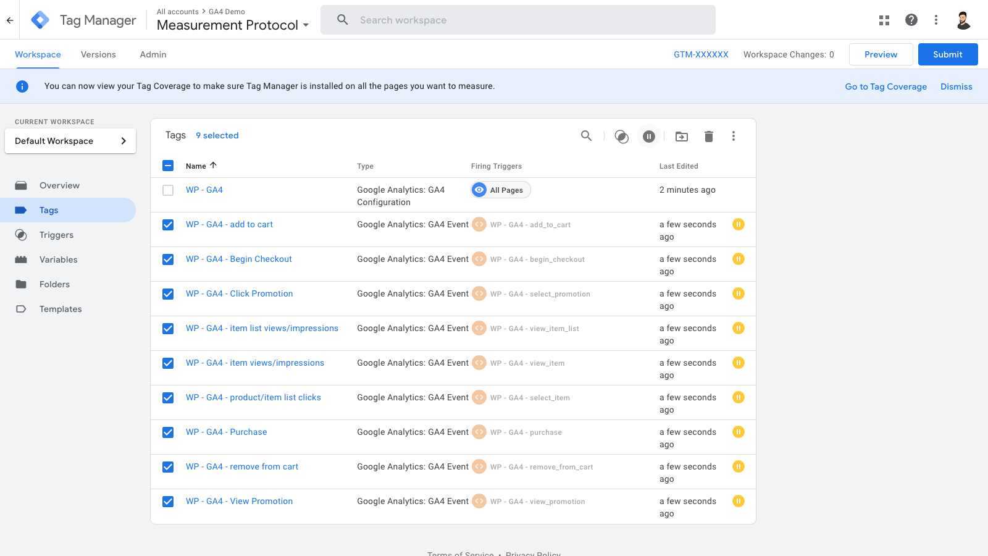This screenshot has width=988, height=556.
Task: Click the Name column sort arrow
Action: coord(213,166)
